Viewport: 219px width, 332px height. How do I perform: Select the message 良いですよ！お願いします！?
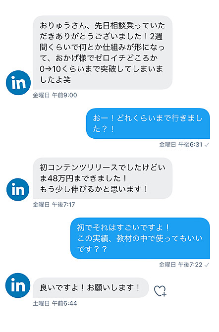[x=91, y=287]
